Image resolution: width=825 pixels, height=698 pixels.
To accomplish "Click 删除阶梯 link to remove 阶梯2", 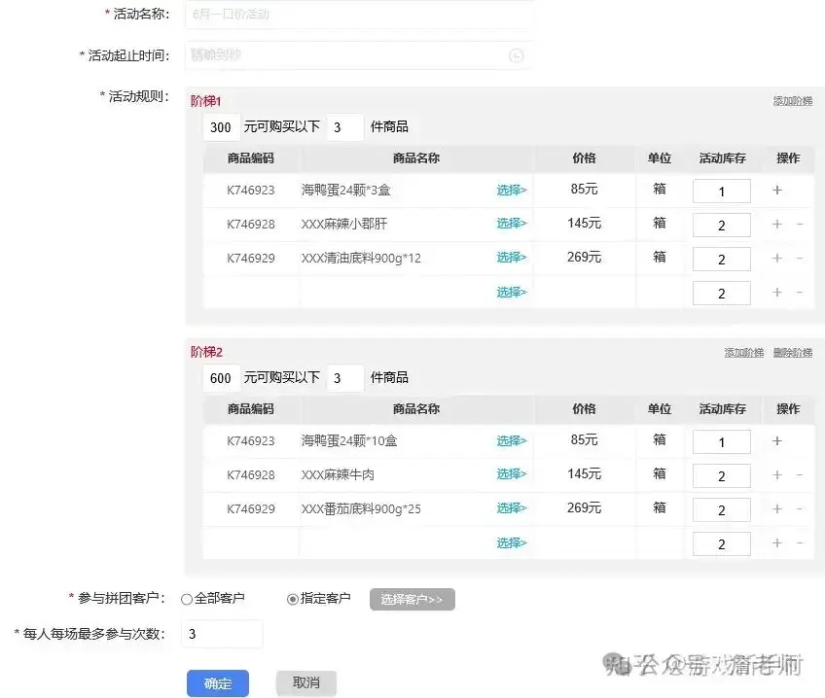I will 793,351.
